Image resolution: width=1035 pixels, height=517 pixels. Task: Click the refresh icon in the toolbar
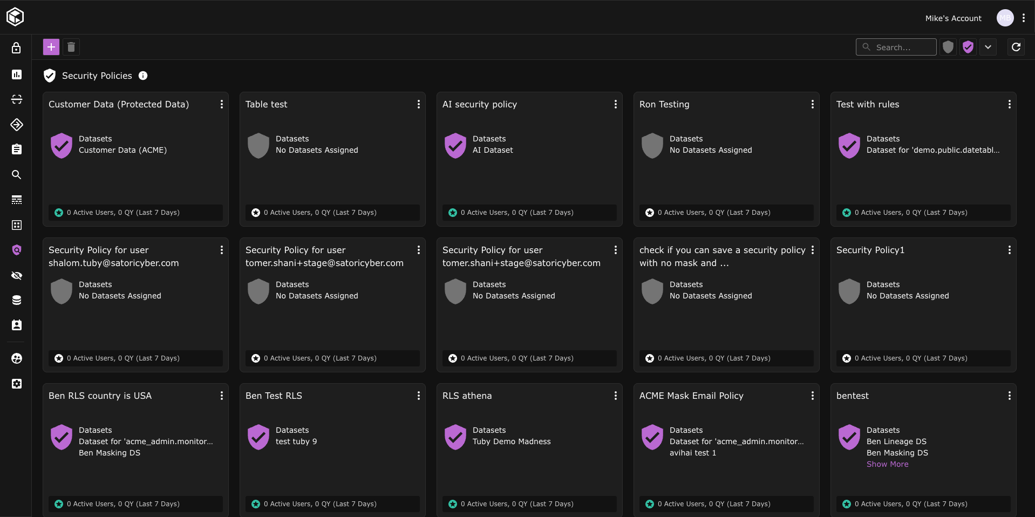[x=1016, y=47]
